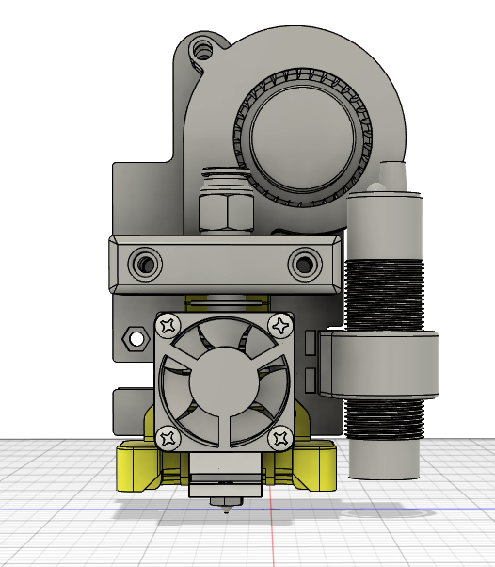Select the smooth upper body of the inductive probe
Viewport: 495px width, 567px height.
click(385, 226)
